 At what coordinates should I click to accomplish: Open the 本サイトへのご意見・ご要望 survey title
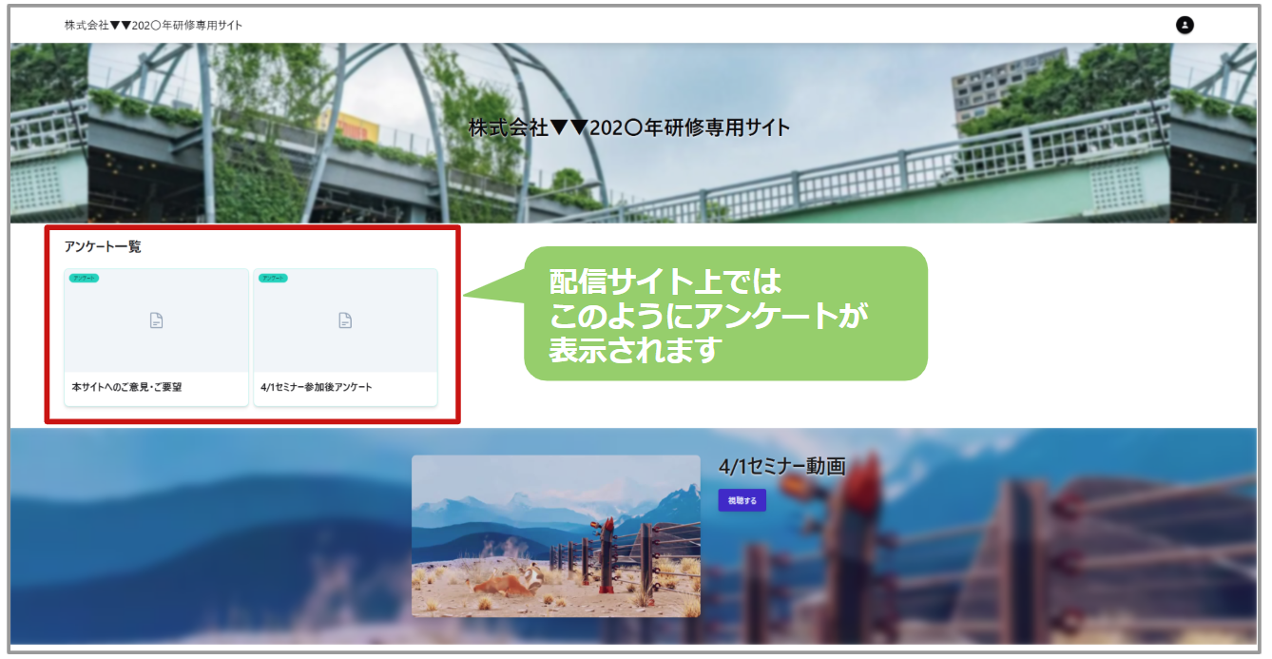click(126, 388)
